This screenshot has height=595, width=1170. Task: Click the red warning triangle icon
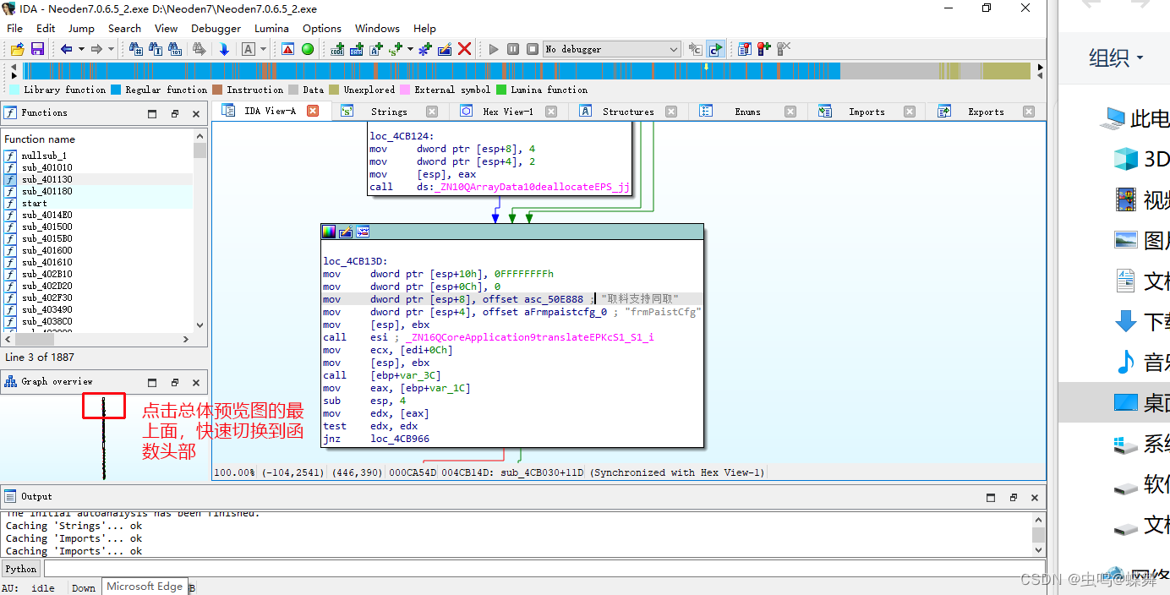click(x=287, y=49)
